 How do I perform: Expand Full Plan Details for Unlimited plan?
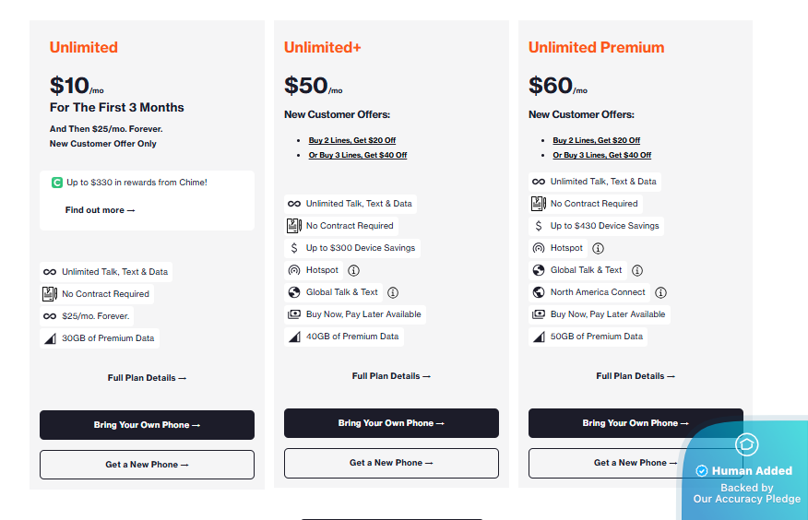pyautogui.click(x=147, y=378)
